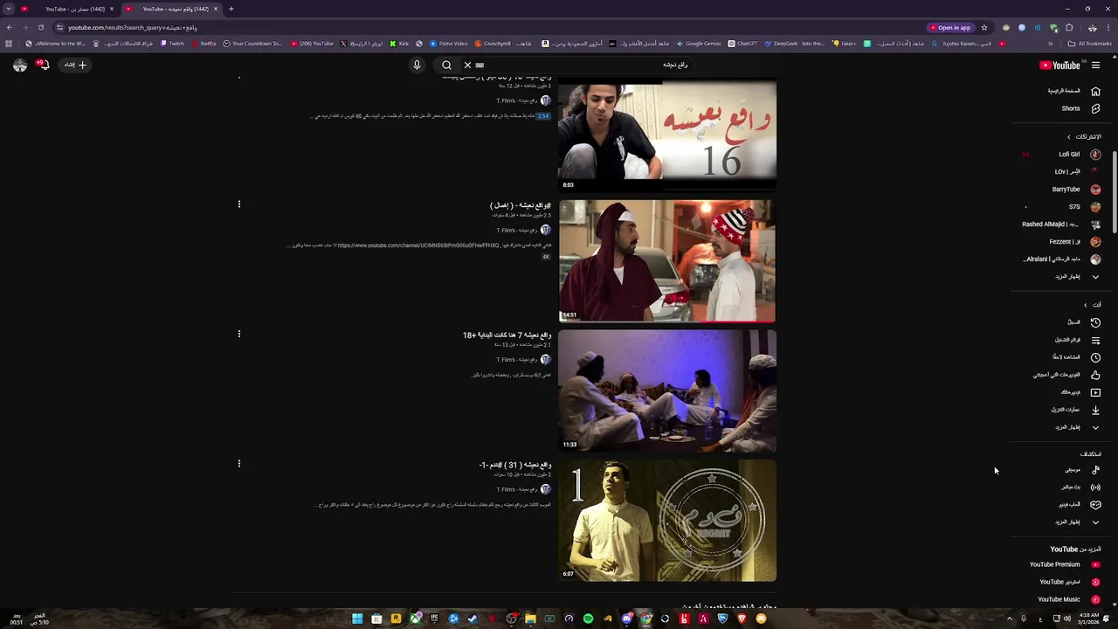Open the notifications bell

[x=43, y=65]
